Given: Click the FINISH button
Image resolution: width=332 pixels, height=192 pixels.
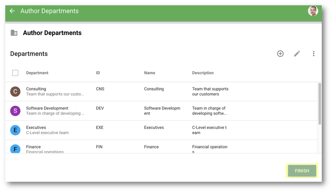Looking at the screenshot, I should coord(302,171).
